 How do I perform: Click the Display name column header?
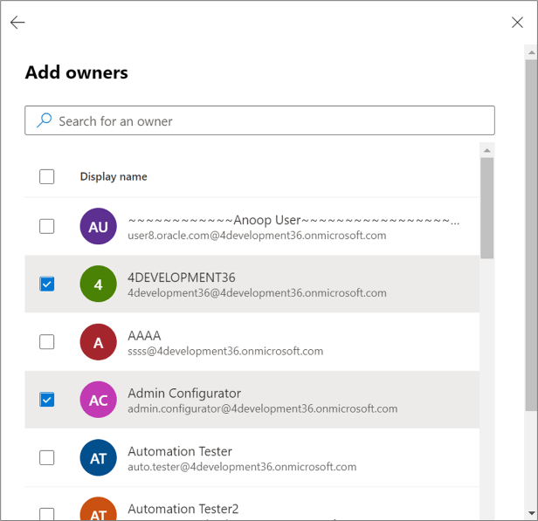(114, 176)
